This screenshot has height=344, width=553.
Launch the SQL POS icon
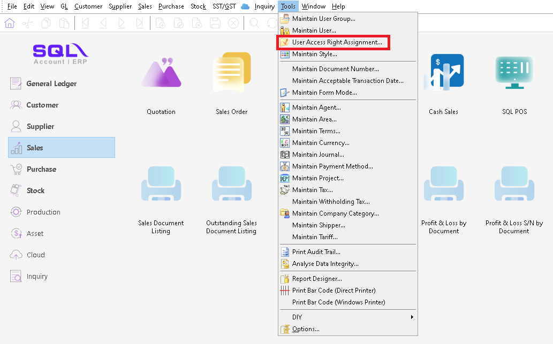514,72
